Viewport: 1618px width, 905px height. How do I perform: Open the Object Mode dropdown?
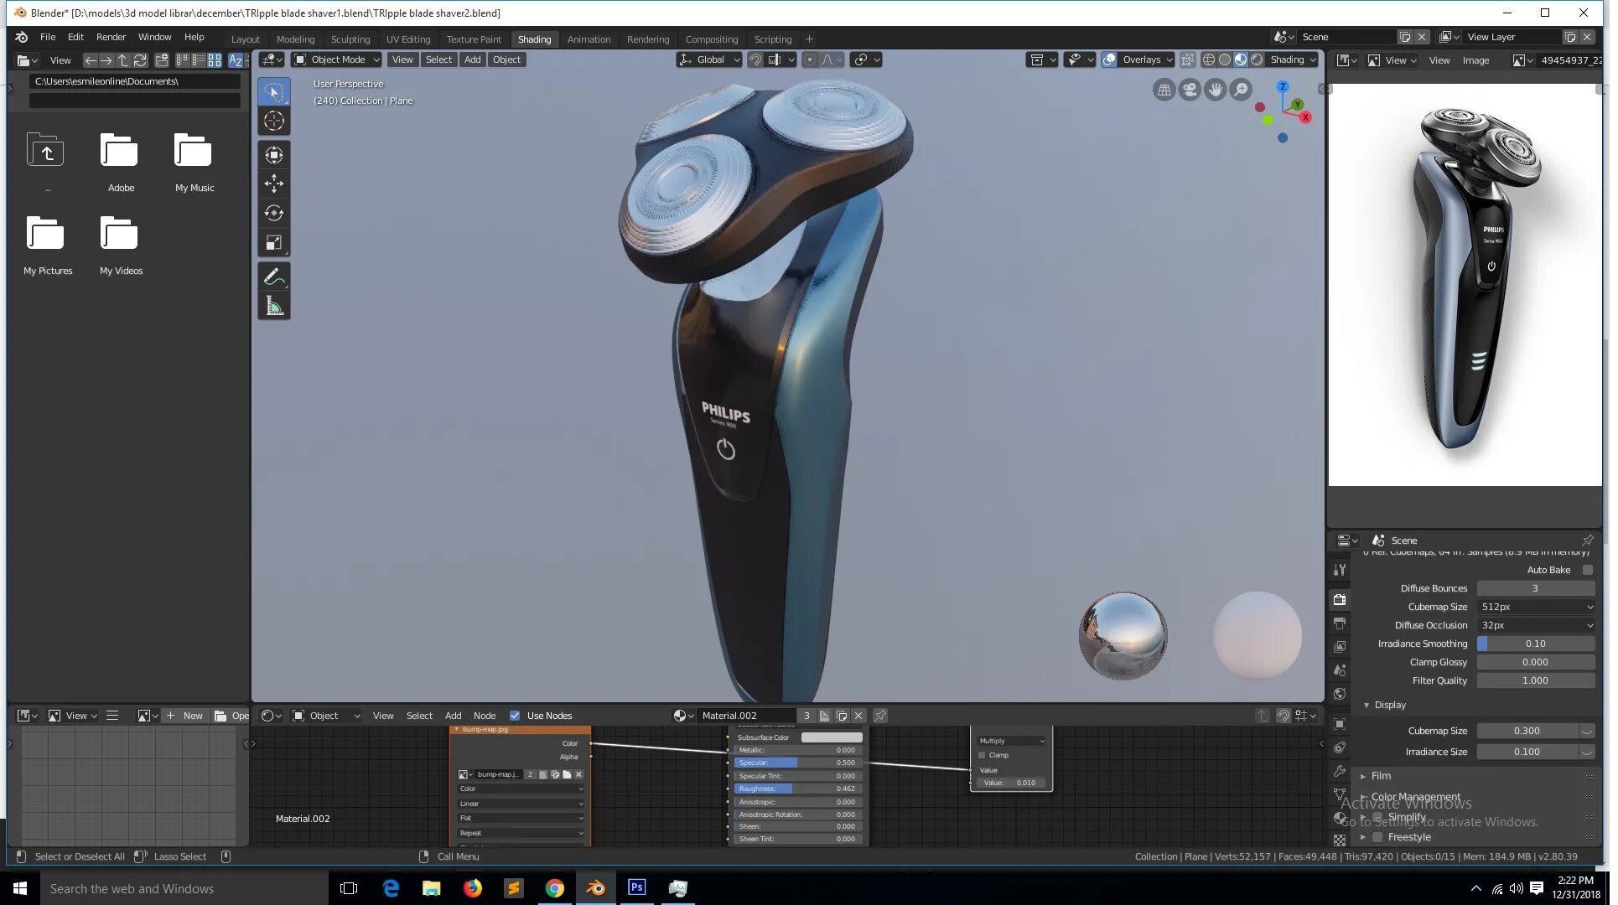tap(337, 59)
